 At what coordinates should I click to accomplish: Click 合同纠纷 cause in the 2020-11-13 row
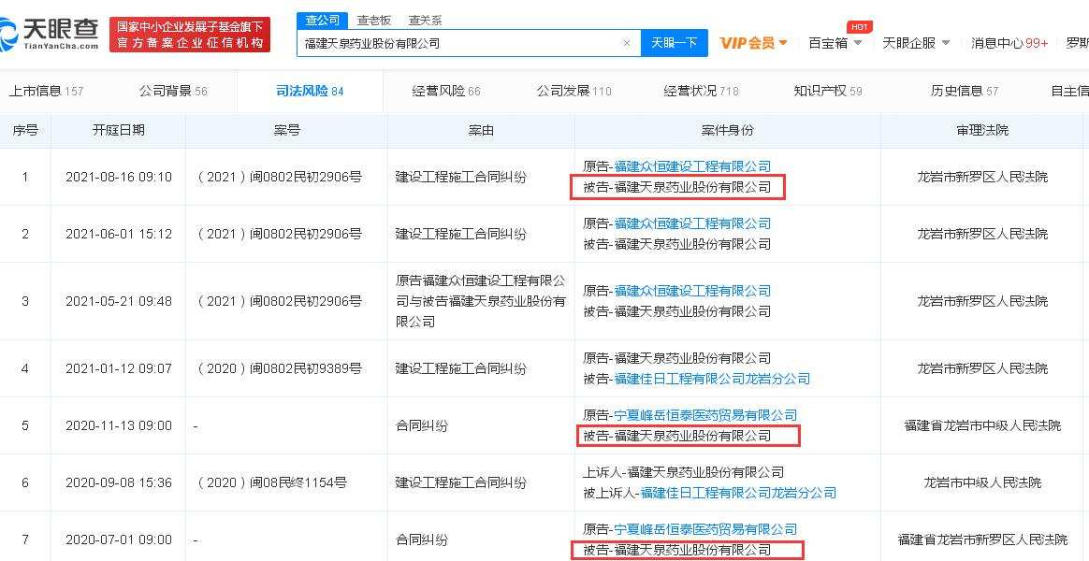[422, 425]
